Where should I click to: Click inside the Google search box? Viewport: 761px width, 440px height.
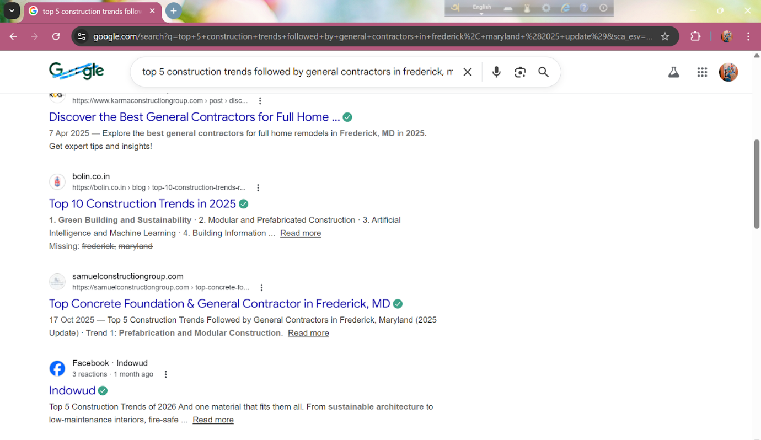(x=298, y=72)
